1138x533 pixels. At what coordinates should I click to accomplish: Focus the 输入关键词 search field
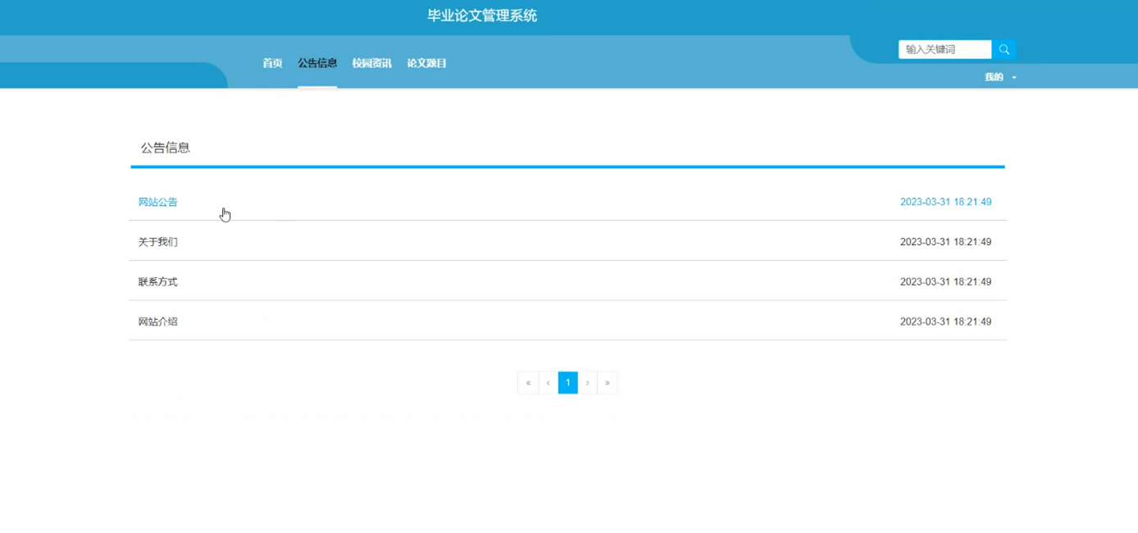[x=945, y=49]
